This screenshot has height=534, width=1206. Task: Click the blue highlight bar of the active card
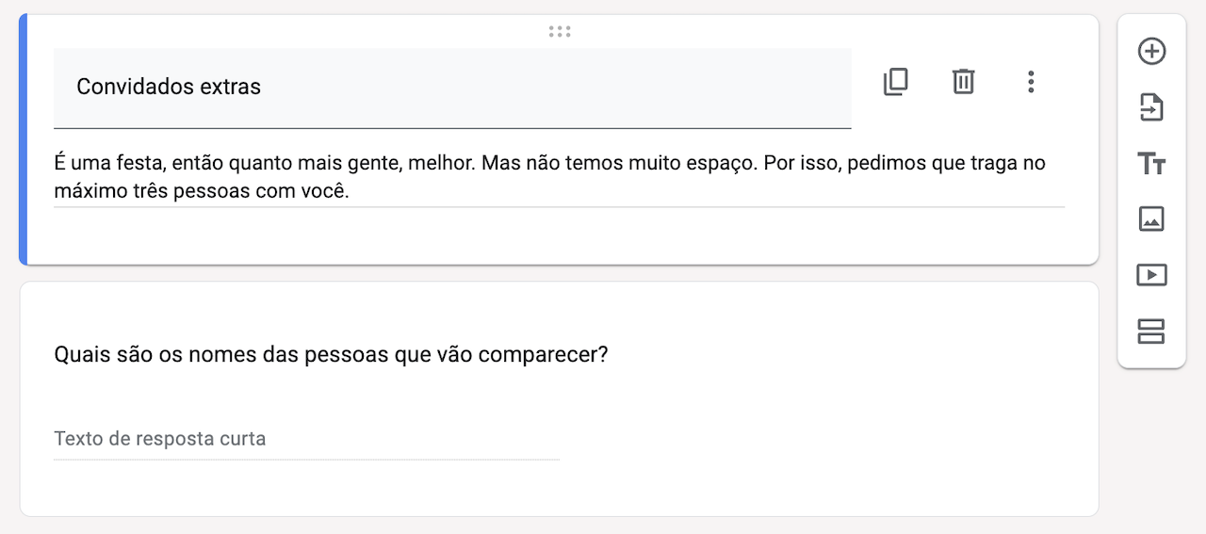pyautogui.click(x=24, y=139)
